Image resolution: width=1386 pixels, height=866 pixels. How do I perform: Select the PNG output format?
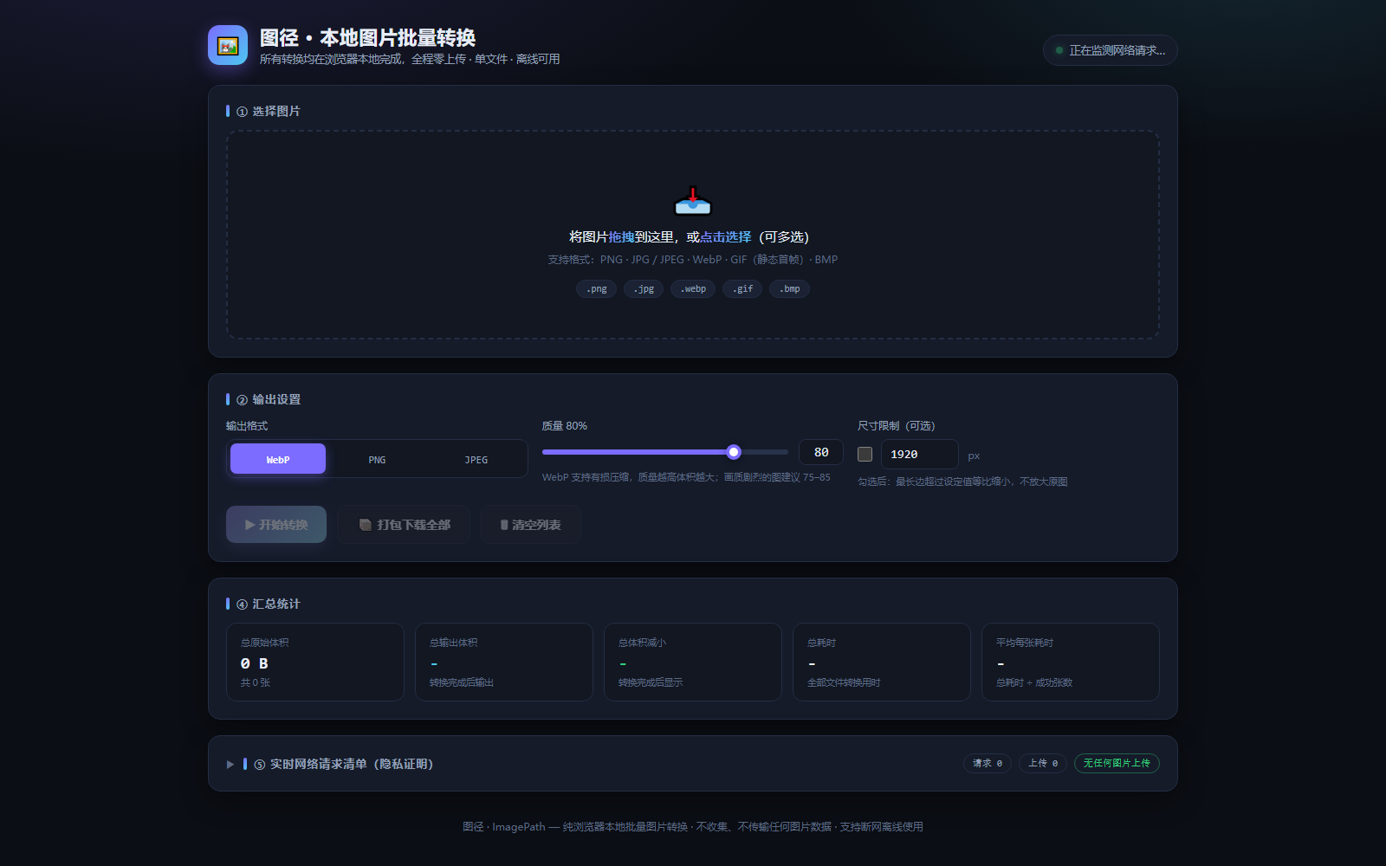[377, 459]
